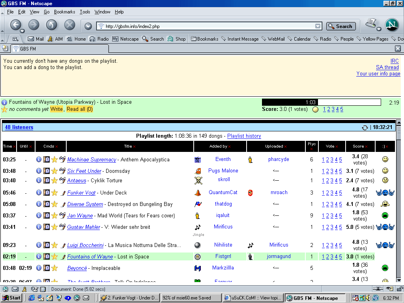This screenshot has width=404, height=303.
Task: Click the star icon in Six Feet Under row
Action: click(x=54, y=171)
